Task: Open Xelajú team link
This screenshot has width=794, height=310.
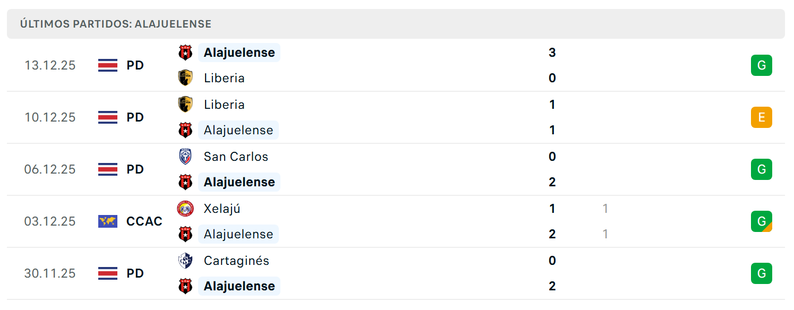Action: click(222, 209)
